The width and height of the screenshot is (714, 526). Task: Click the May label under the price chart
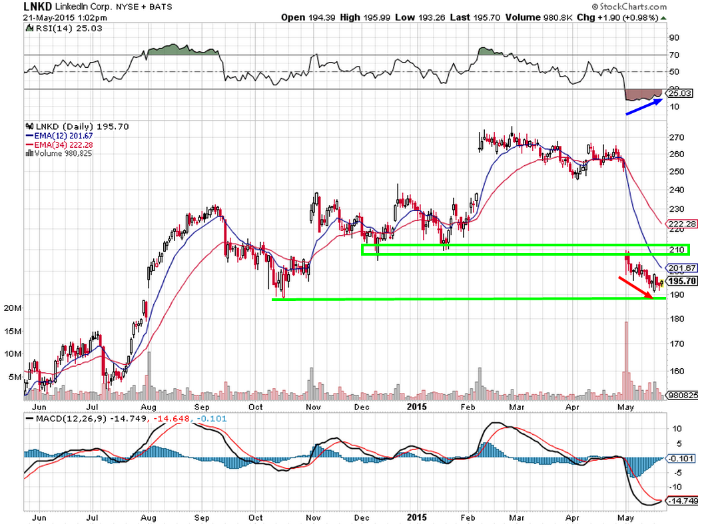(x=625, y=407)
